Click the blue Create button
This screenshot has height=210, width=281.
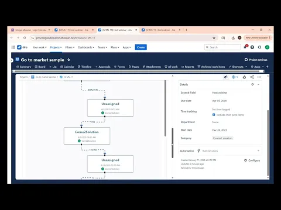[x=140, y=47]
